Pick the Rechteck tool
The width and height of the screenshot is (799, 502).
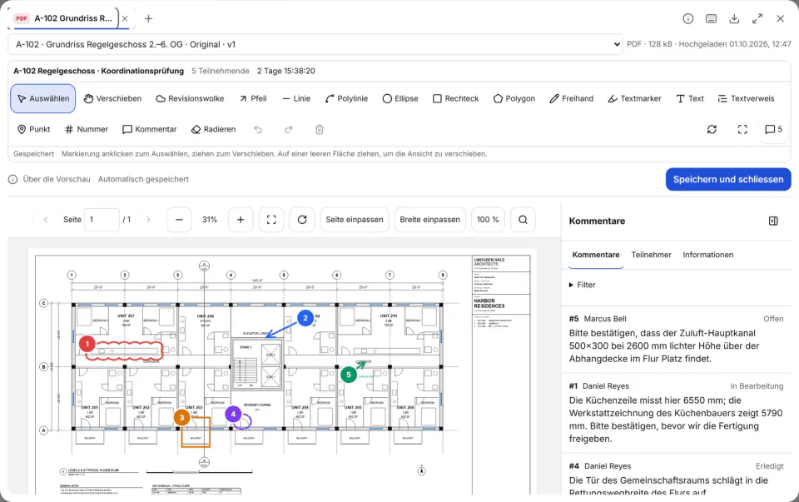[x=455, y=98]
